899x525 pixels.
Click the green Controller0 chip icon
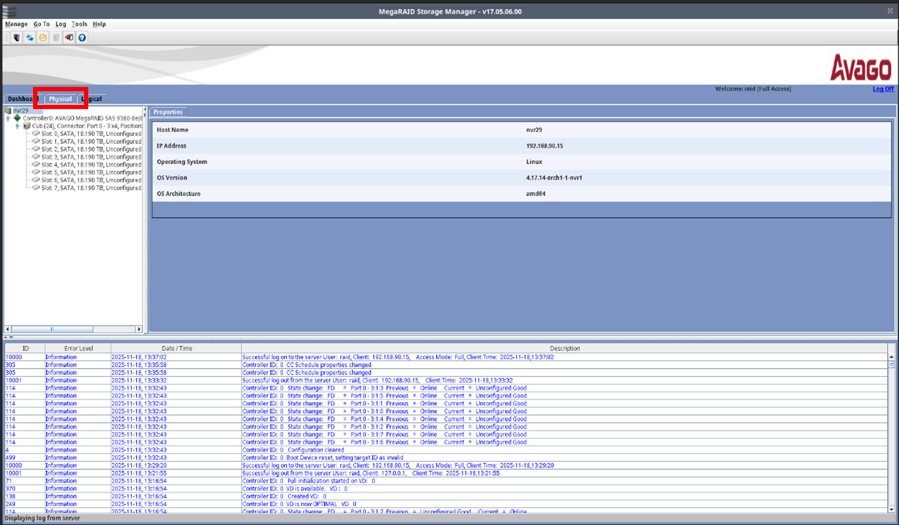point(17,118)
